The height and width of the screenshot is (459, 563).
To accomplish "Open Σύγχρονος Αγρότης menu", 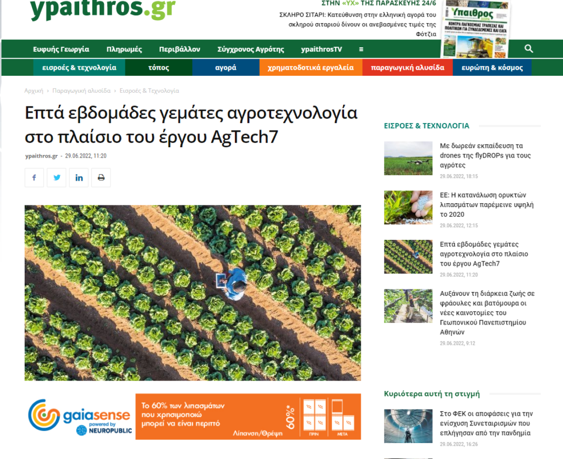I will coord(251,49).
